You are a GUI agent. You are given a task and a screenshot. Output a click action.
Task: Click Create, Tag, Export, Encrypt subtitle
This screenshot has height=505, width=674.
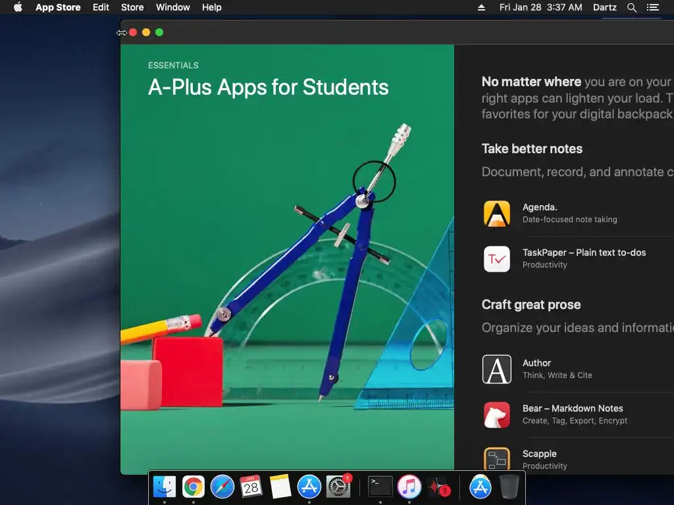(575, 421)
